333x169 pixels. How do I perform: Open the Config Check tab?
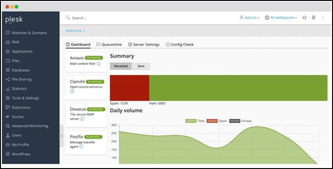pos(180,45)
